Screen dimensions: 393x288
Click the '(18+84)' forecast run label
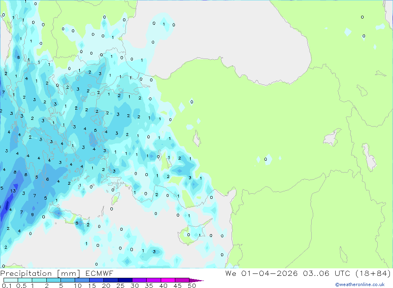[373, 273]
